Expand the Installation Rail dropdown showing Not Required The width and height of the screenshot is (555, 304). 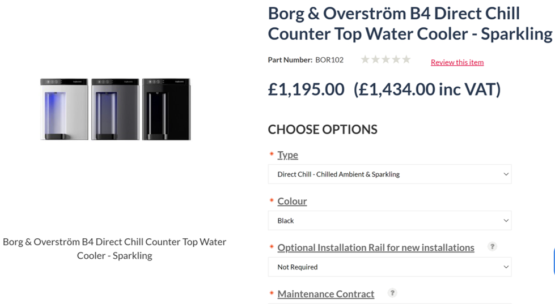(x=389, y=267)
